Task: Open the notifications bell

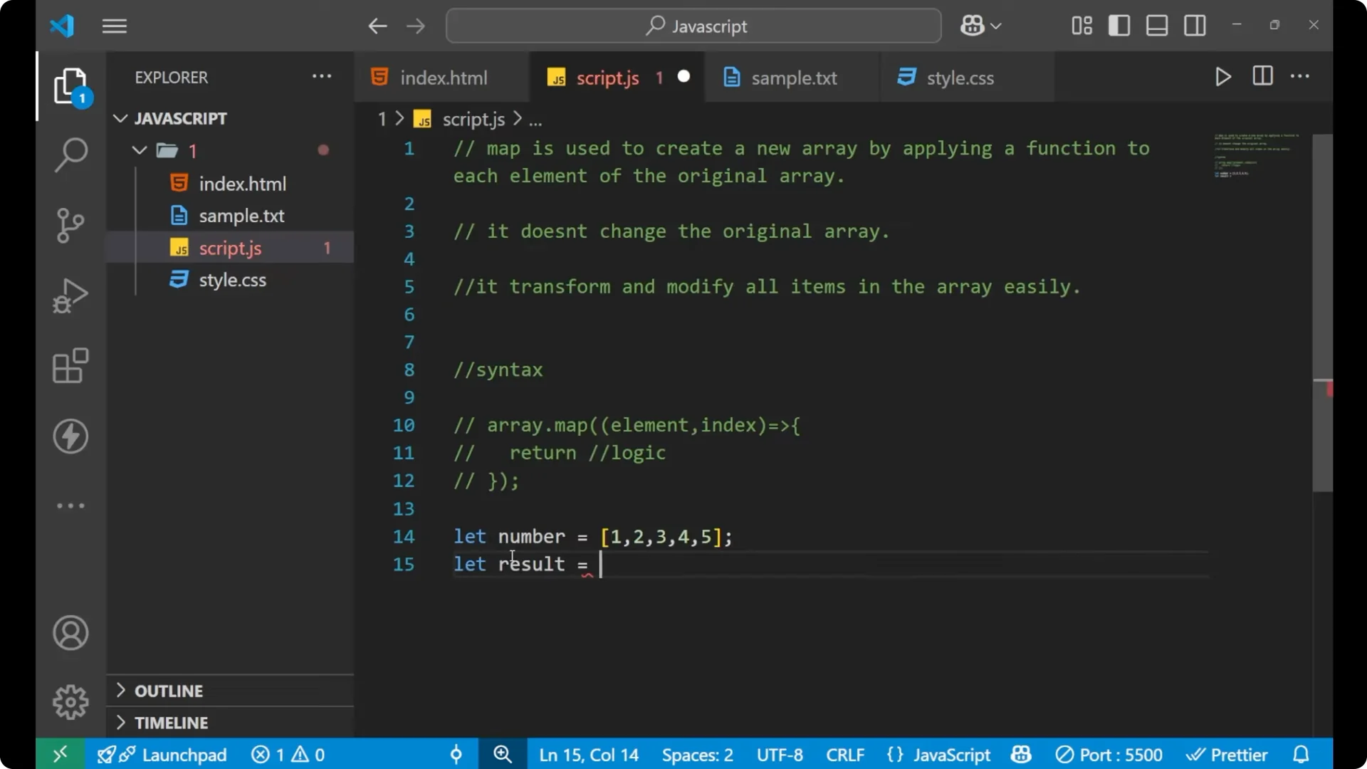Action: (1301, 754)
